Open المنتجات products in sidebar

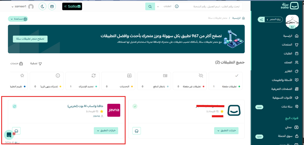(290, 45)
